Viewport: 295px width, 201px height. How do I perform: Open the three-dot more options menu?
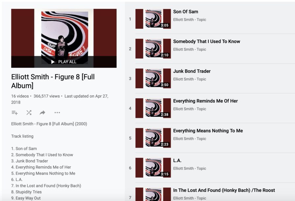tap(57, 113)
